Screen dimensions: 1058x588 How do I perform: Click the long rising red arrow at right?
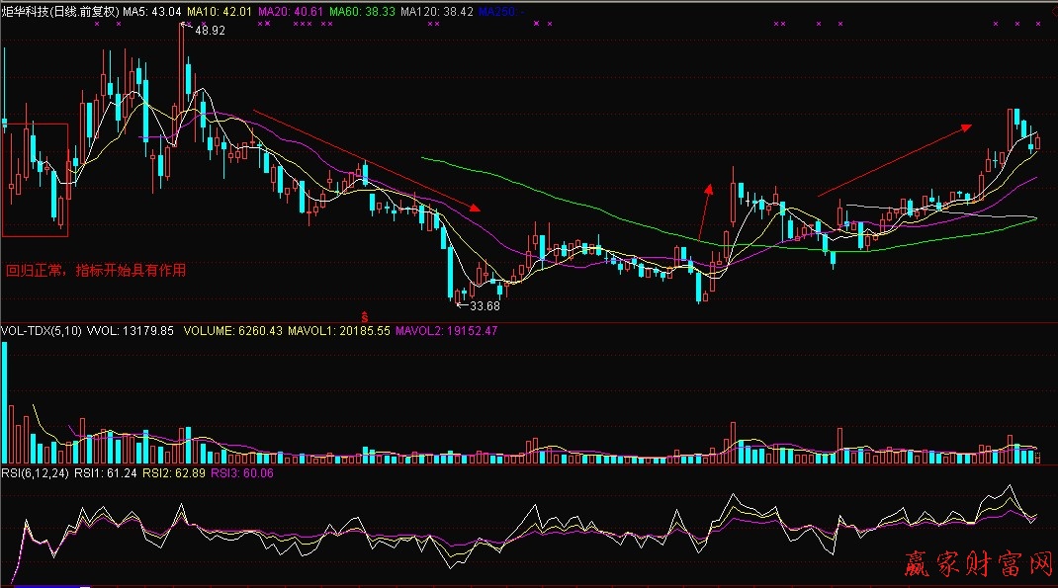point(895,160)
